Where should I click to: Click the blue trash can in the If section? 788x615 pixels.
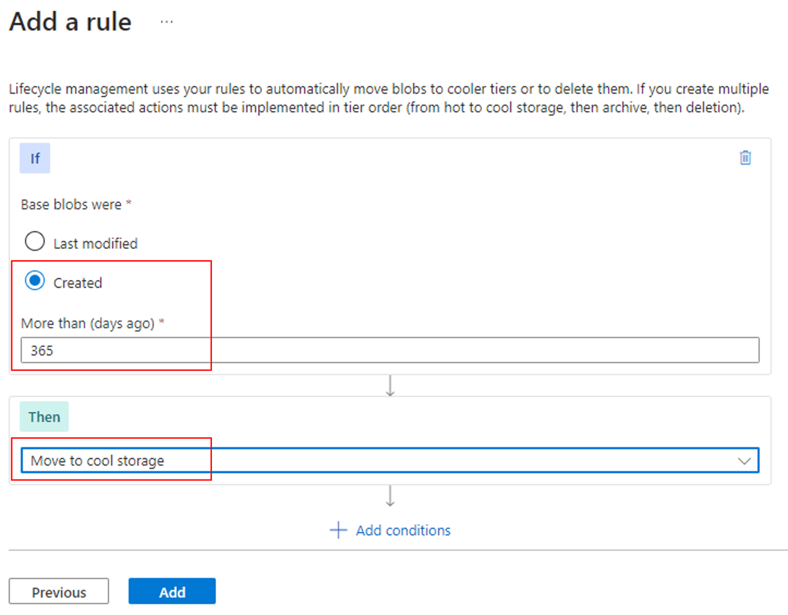pyautogui.click(x=745, y=158)
